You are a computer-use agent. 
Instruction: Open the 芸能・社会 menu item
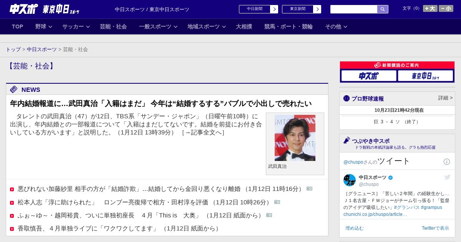click(113, 27)
